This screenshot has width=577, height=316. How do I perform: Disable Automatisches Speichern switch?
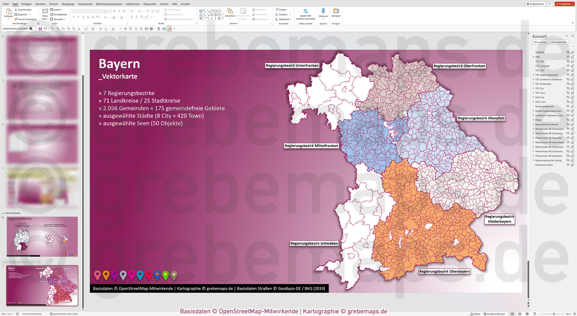coord(33,29)
